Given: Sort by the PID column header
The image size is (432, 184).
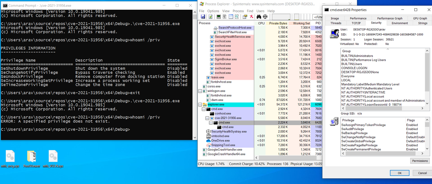Looking at the screenshot, I should coord(317,23).
